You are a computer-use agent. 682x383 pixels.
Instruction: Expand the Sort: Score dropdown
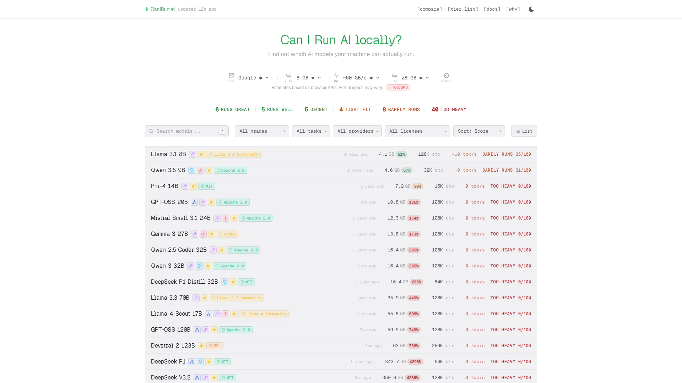pos(479,131)
